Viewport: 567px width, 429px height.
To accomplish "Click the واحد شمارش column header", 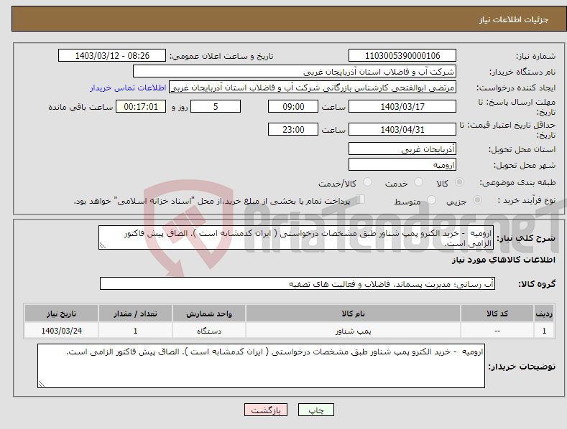I will click(208, 313).
